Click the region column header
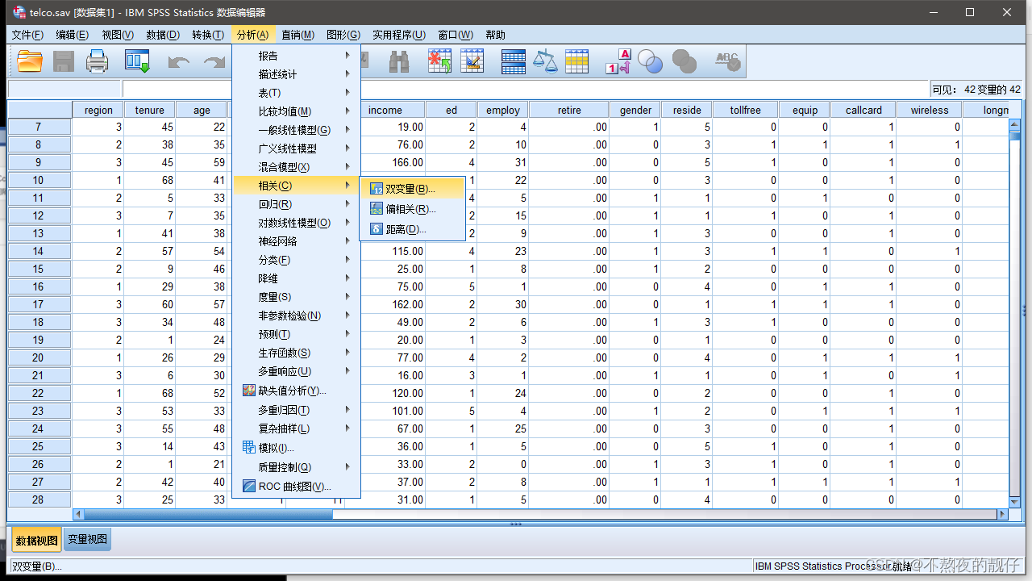 point(98,111)
